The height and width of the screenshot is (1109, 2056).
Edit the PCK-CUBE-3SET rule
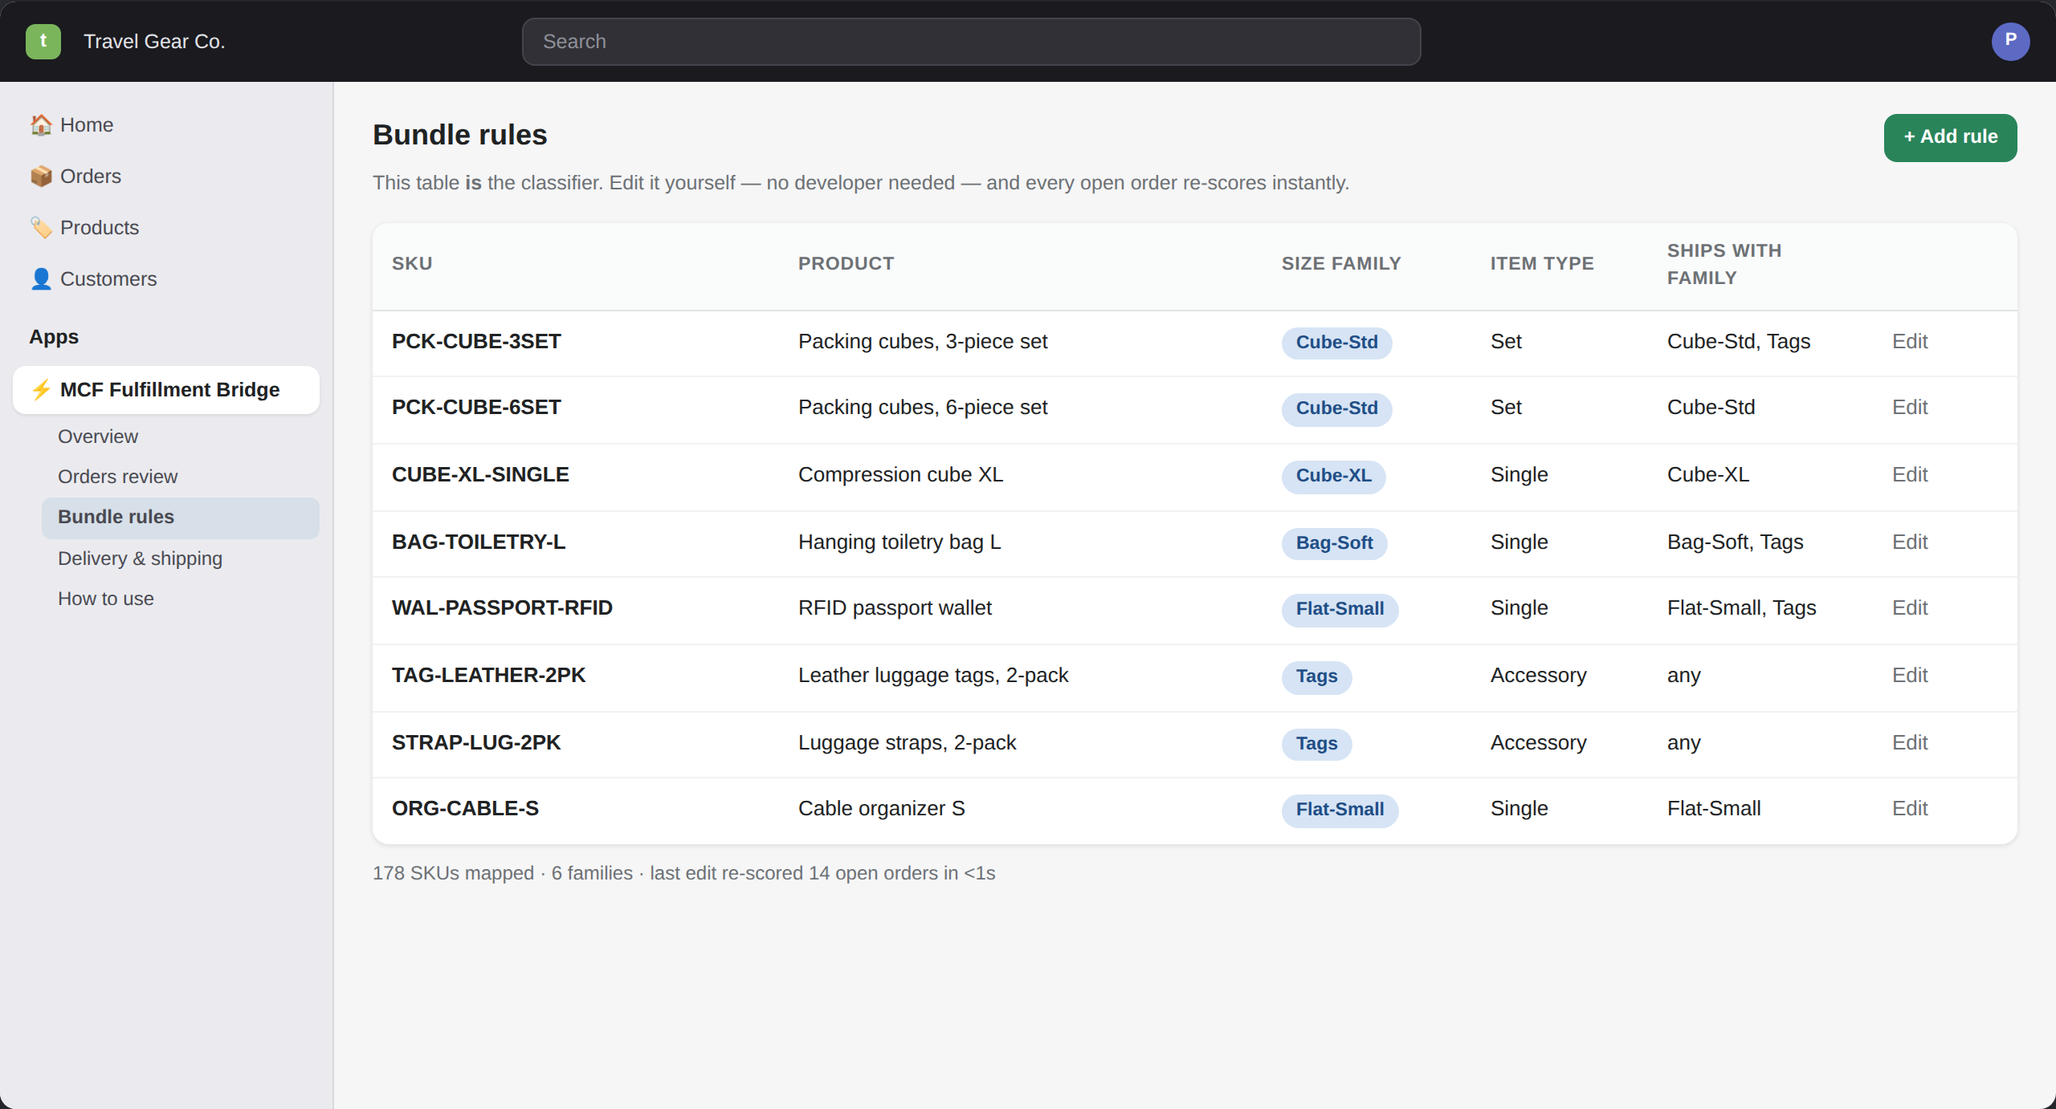tap(1909, 342)
